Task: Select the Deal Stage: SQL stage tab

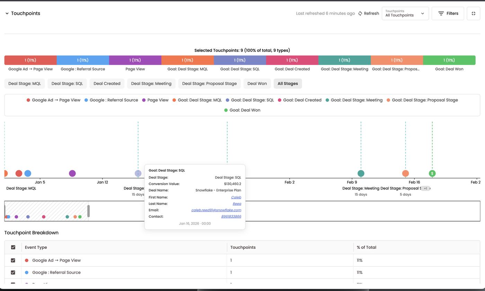Action: click(67, 84)
